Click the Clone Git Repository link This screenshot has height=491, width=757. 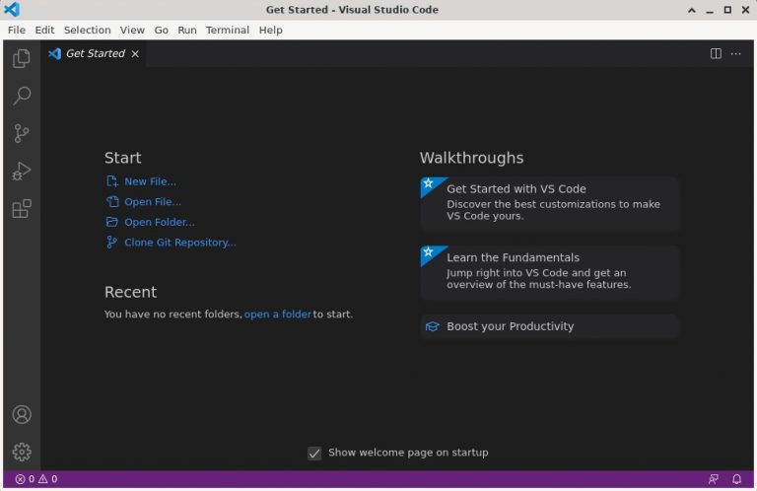[180, 243]
